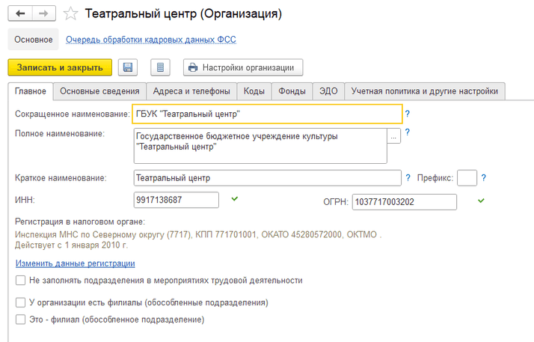The image size is (534, 342).
Task: Add Театральный центр to favorites star
Action: pos(70,13)
